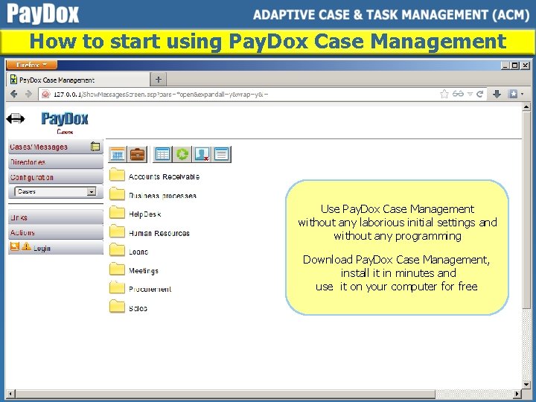Click the warning triangle near Login
This screenshot has height=402, width=536.
(26, 246)
